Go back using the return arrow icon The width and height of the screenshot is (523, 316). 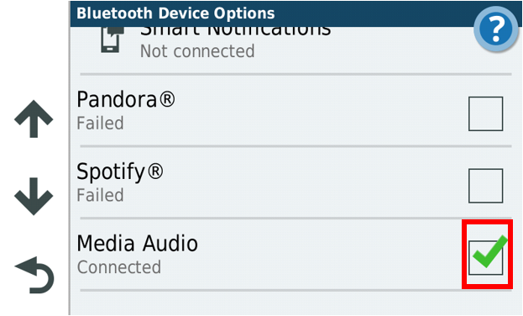[34, 276]
